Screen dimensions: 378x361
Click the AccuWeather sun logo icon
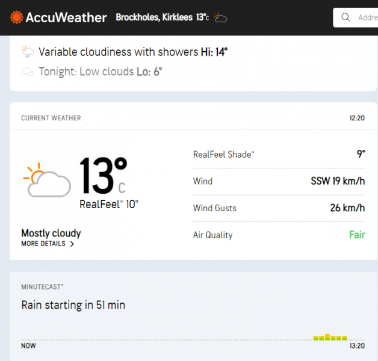(x=17, y=17)
